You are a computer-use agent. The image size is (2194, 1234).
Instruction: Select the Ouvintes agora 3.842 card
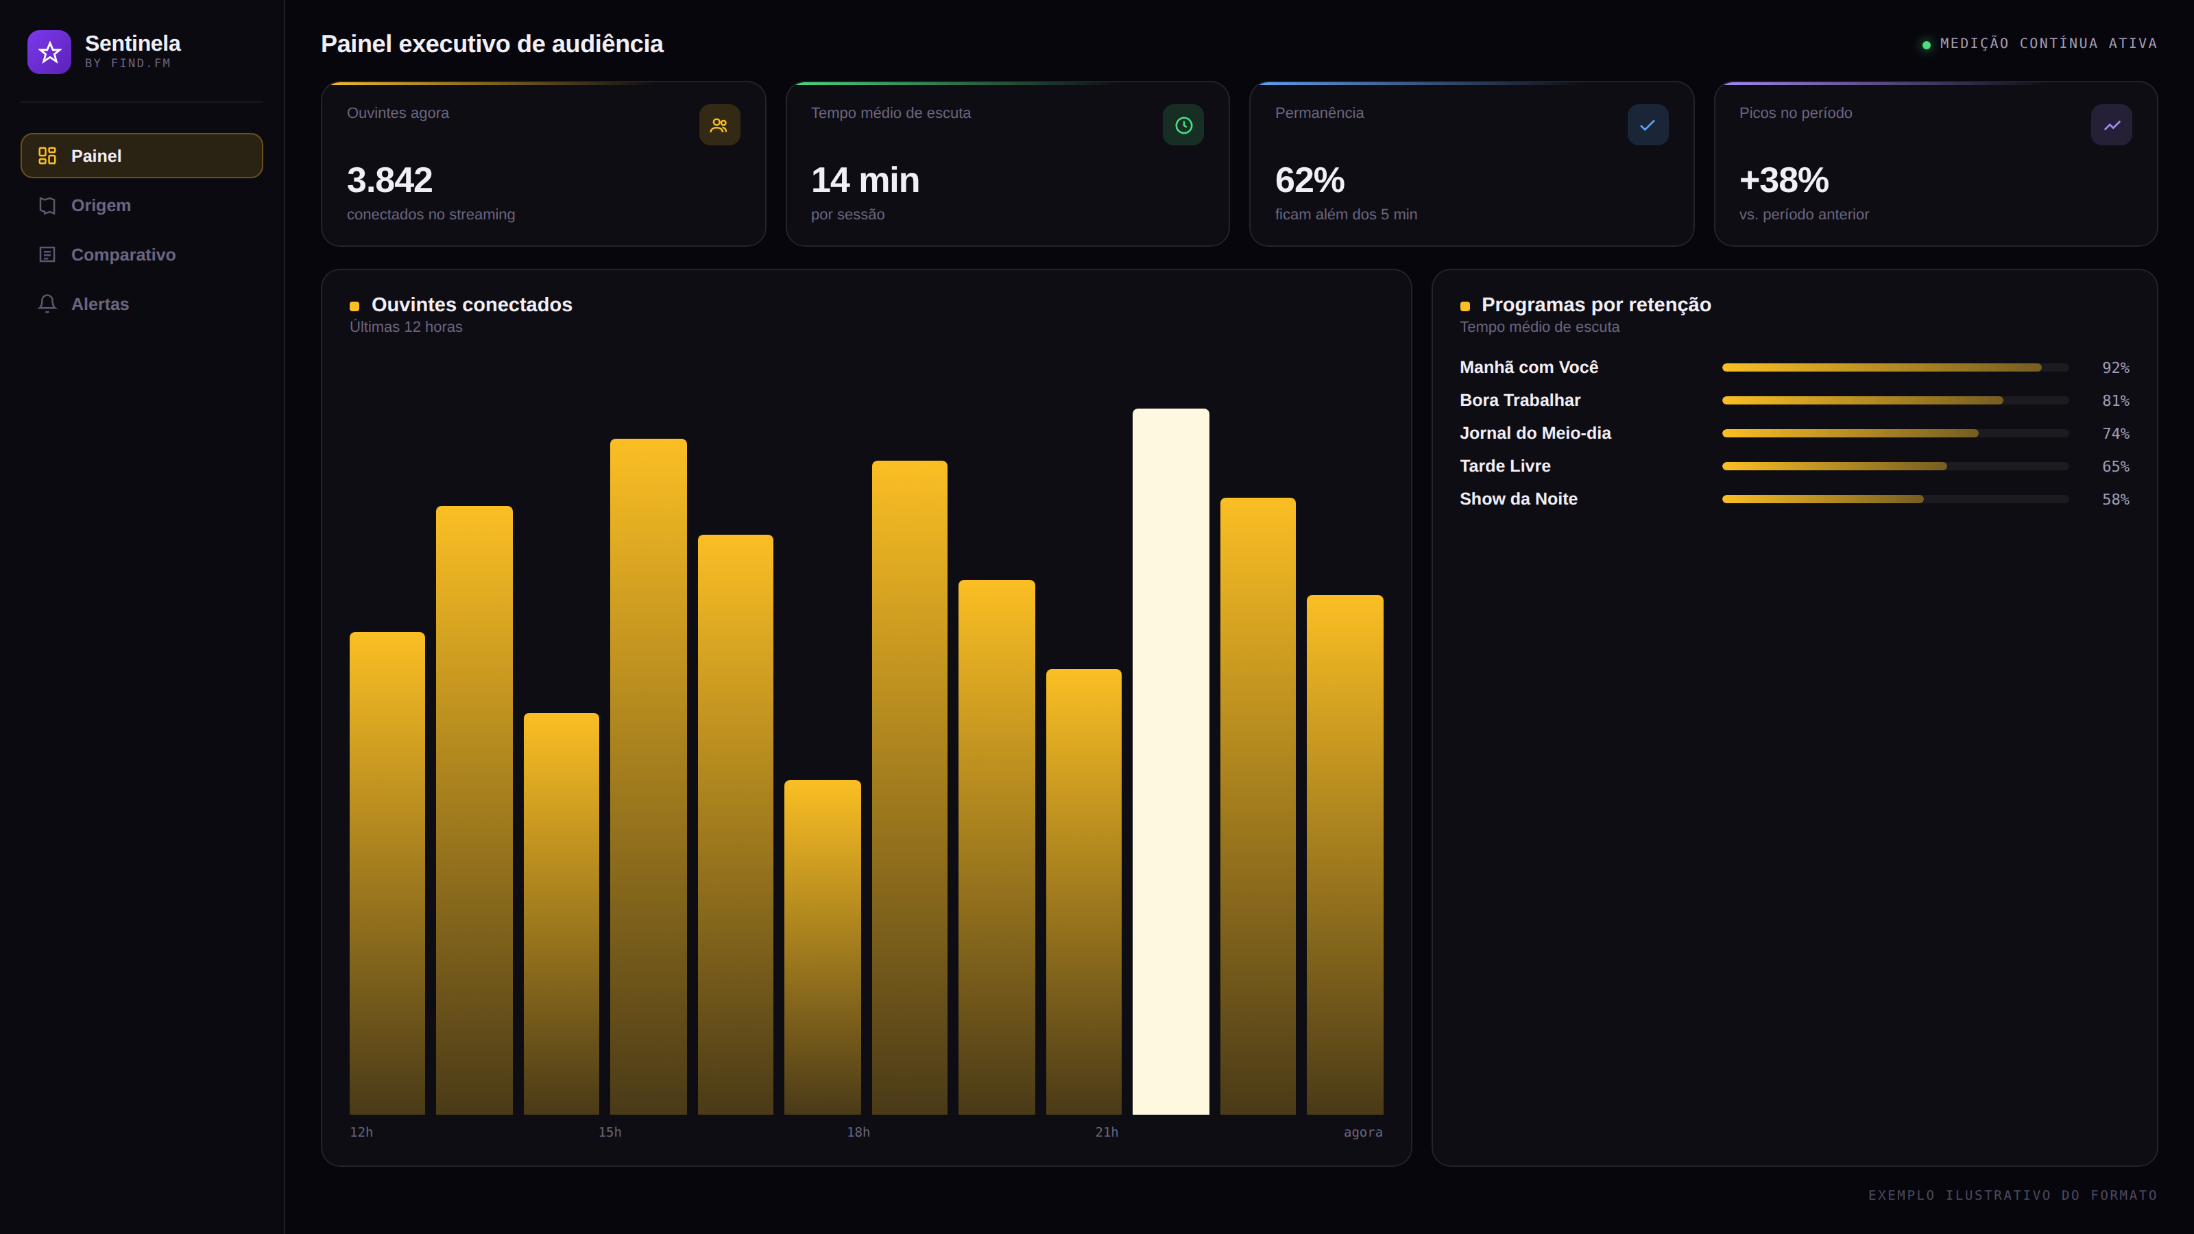coord(544,165)
